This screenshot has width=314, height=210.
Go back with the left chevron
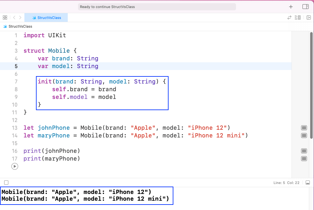click(14, 18)
